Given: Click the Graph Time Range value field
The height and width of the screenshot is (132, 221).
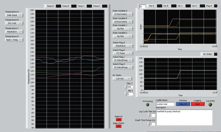Looking at the screenshot, I should (x=153, y=124).
